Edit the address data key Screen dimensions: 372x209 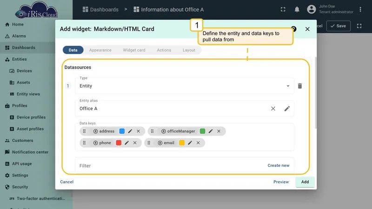130,131
